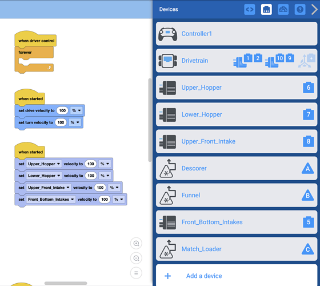The width and height of the screenshot is (320, 286).
Task: Reset workspace zoom with equals button
Action: click(136, 273)
